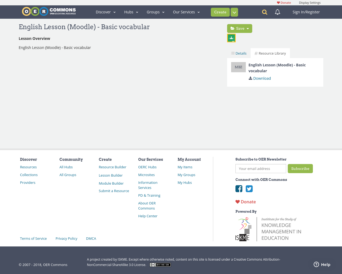Open the Help chat widget
This screenshot has height=274, width=342.
coord(322,264)
